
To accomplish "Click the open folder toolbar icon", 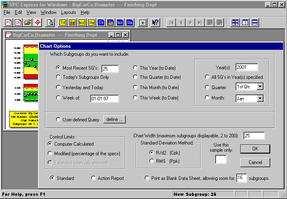I will [x=28, y=22].
